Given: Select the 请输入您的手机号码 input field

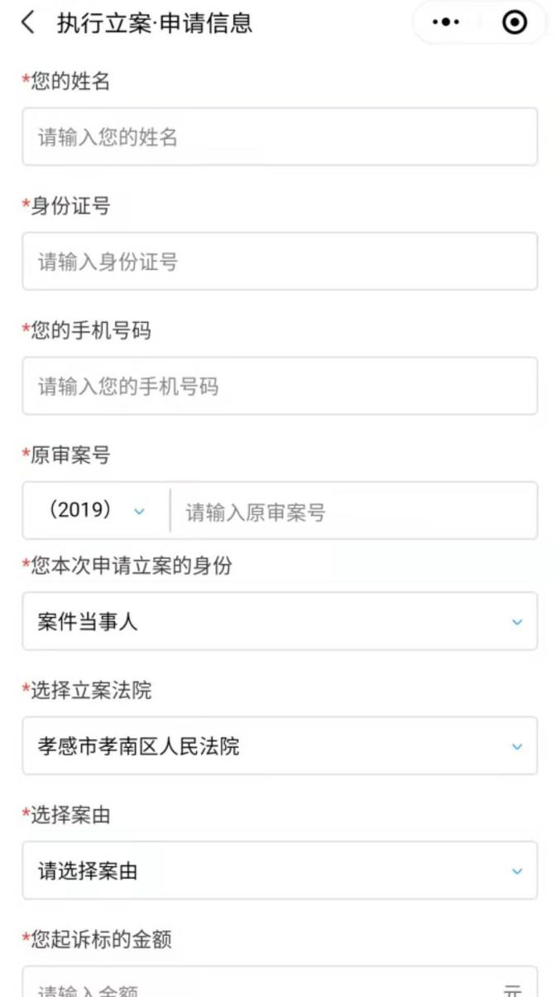Looking at the screenshot, I should click(280, 387).
